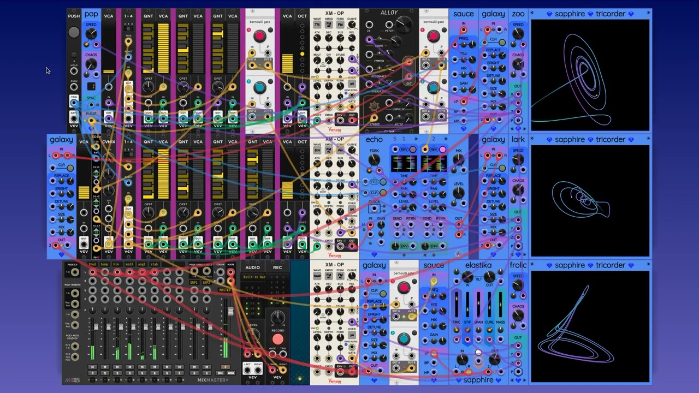Open the GRP2 group label menu
This screenshot has width=699, height=393.
206,283
